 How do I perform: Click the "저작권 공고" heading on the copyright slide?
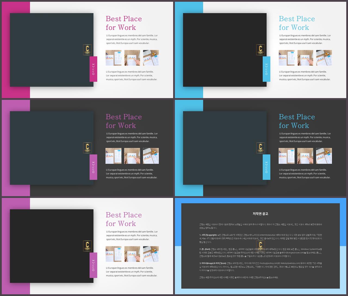point(260,214)
